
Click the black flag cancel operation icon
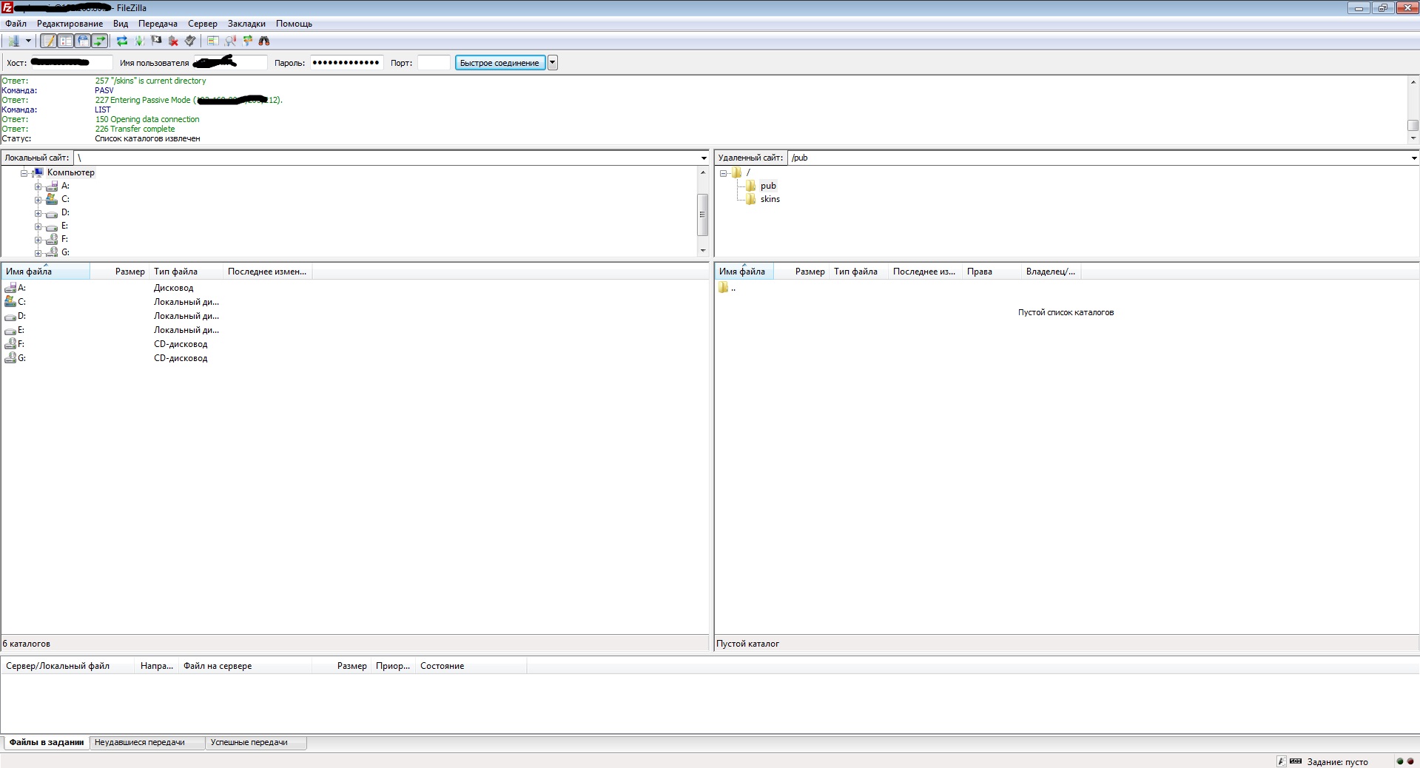(x=156, y=41)
